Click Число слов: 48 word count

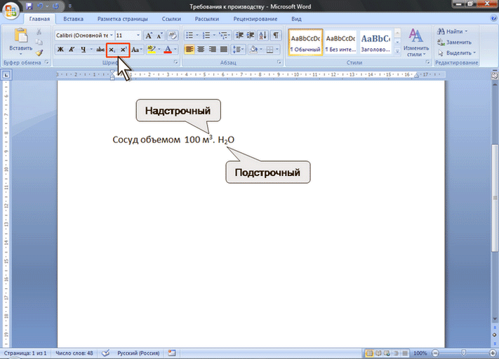click(74, 353)
